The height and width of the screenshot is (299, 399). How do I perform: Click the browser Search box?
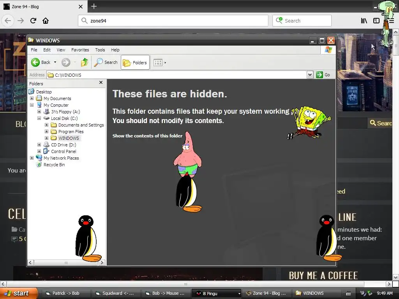pyautogui.click(x=302, y=21)
